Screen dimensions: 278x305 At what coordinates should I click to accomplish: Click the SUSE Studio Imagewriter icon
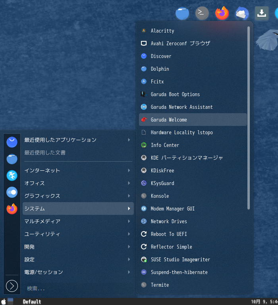(x=144, y=259)
